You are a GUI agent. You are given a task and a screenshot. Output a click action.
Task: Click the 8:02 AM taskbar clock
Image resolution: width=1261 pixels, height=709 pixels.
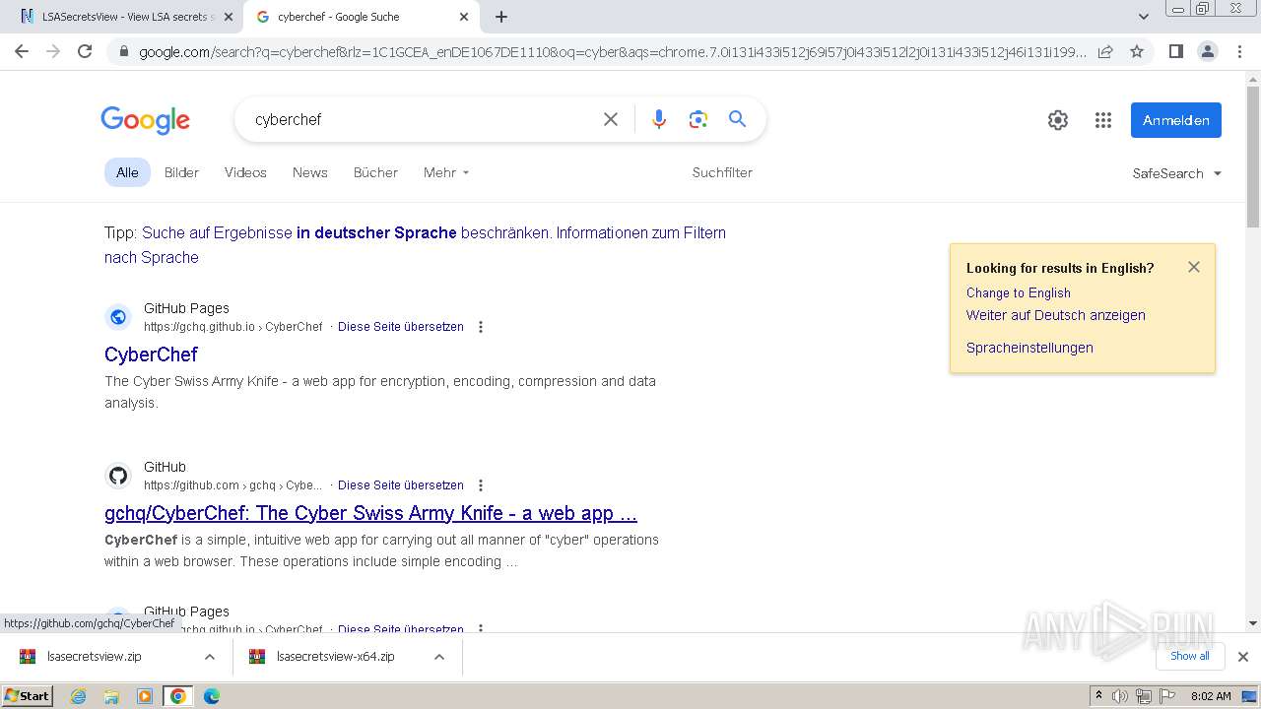point(1210,696)
